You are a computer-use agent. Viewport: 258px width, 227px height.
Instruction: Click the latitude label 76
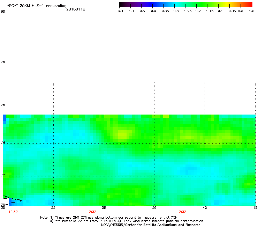point(3,105)
